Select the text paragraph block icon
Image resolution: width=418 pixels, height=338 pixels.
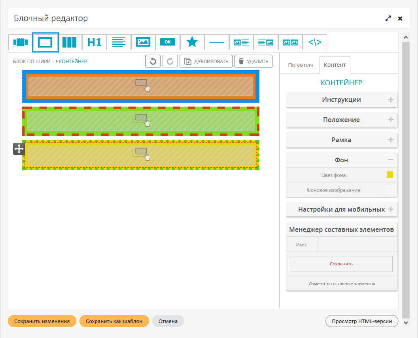[119, 42]
